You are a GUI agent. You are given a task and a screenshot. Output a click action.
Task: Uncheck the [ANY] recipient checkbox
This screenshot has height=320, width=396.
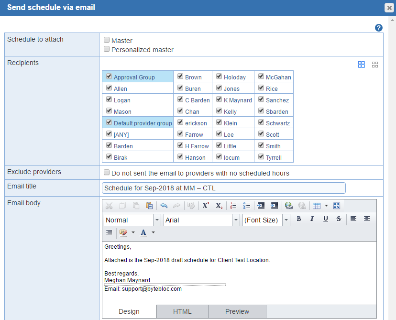click(109, 133)
